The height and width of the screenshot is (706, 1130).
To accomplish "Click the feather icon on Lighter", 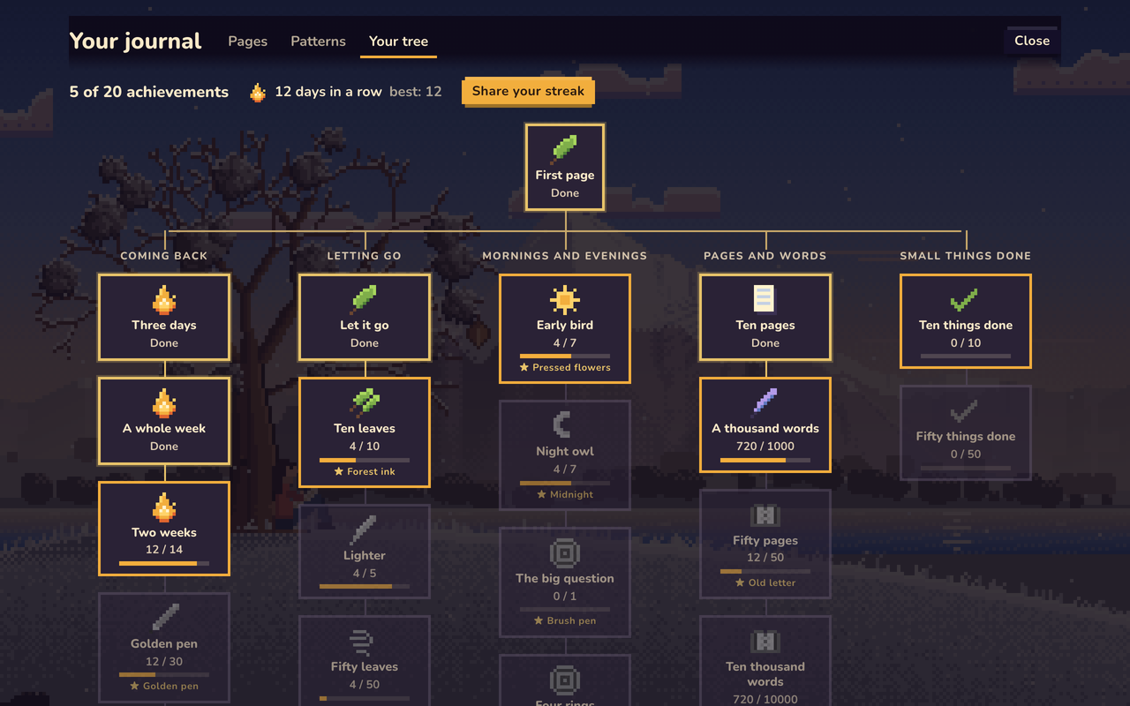I will [x=365, y=529].
